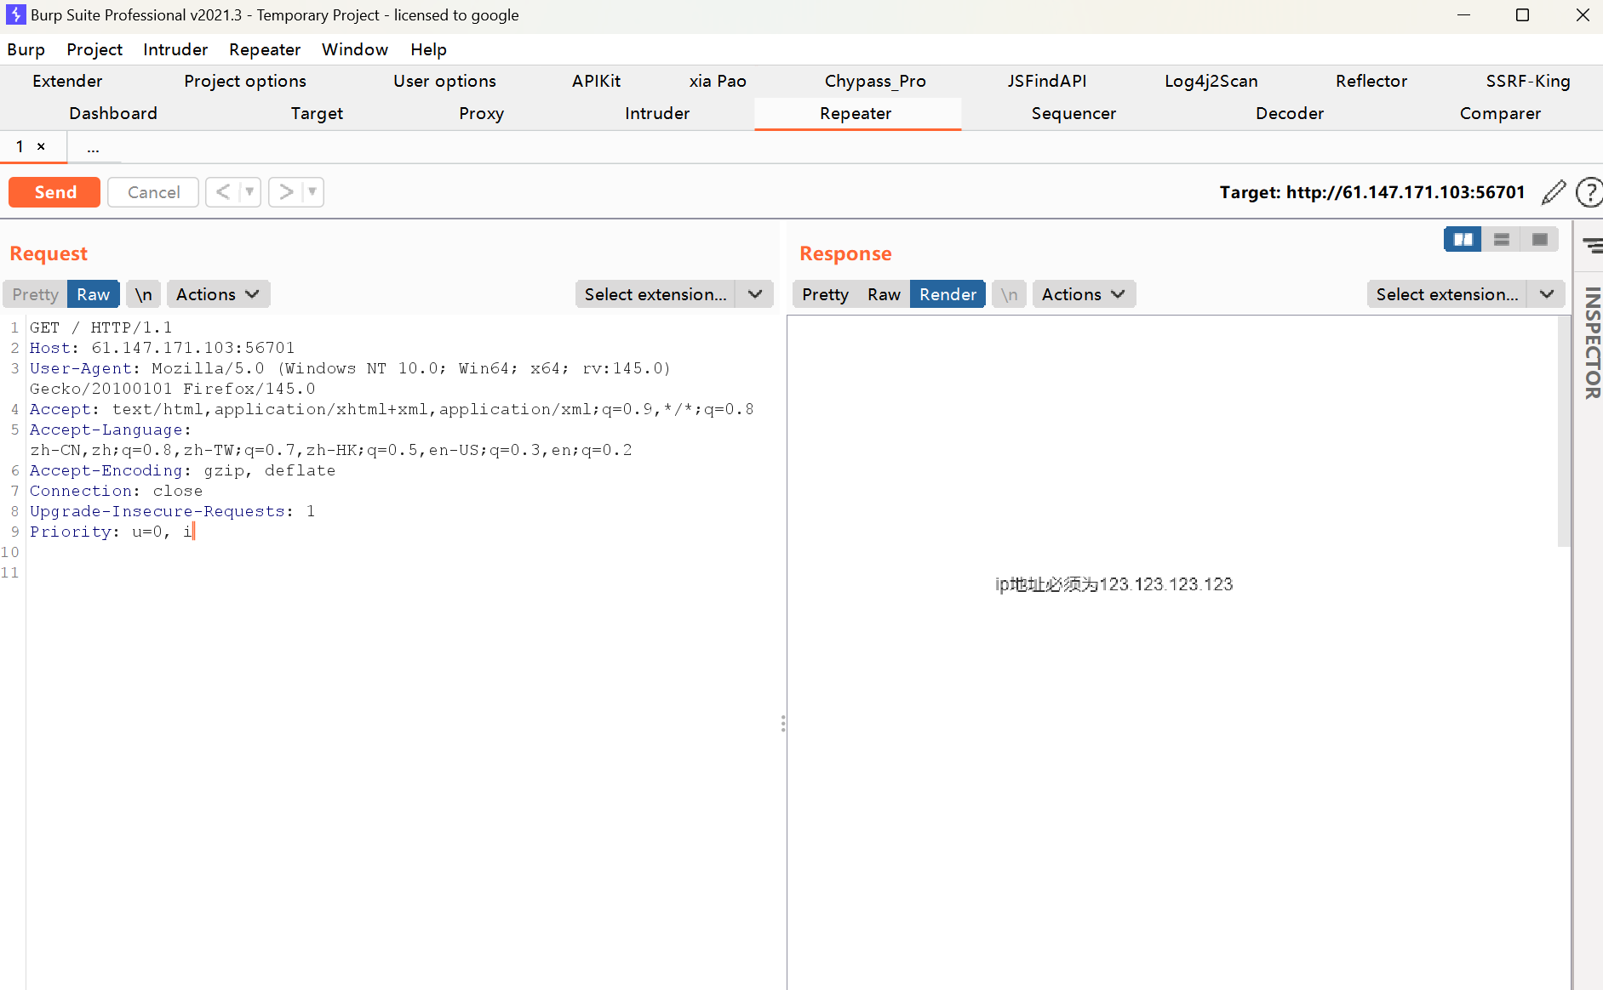Go forward to next request arrow

[x=286, y=192]
